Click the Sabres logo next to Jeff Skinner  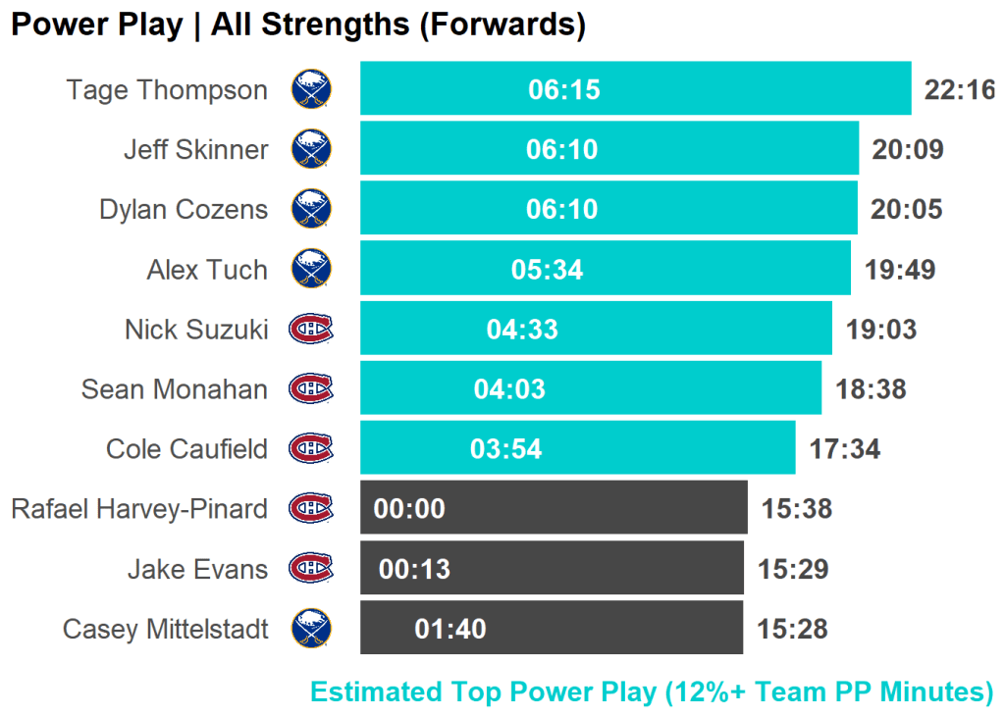pos(311,149)
